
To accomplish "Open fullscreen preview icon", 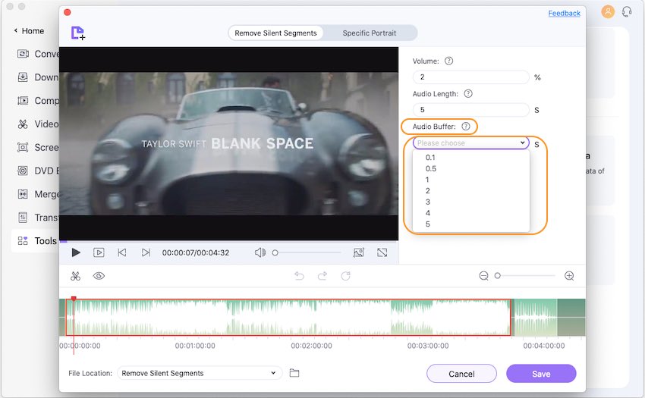I will pyautogui.click(x=382, y=252).
